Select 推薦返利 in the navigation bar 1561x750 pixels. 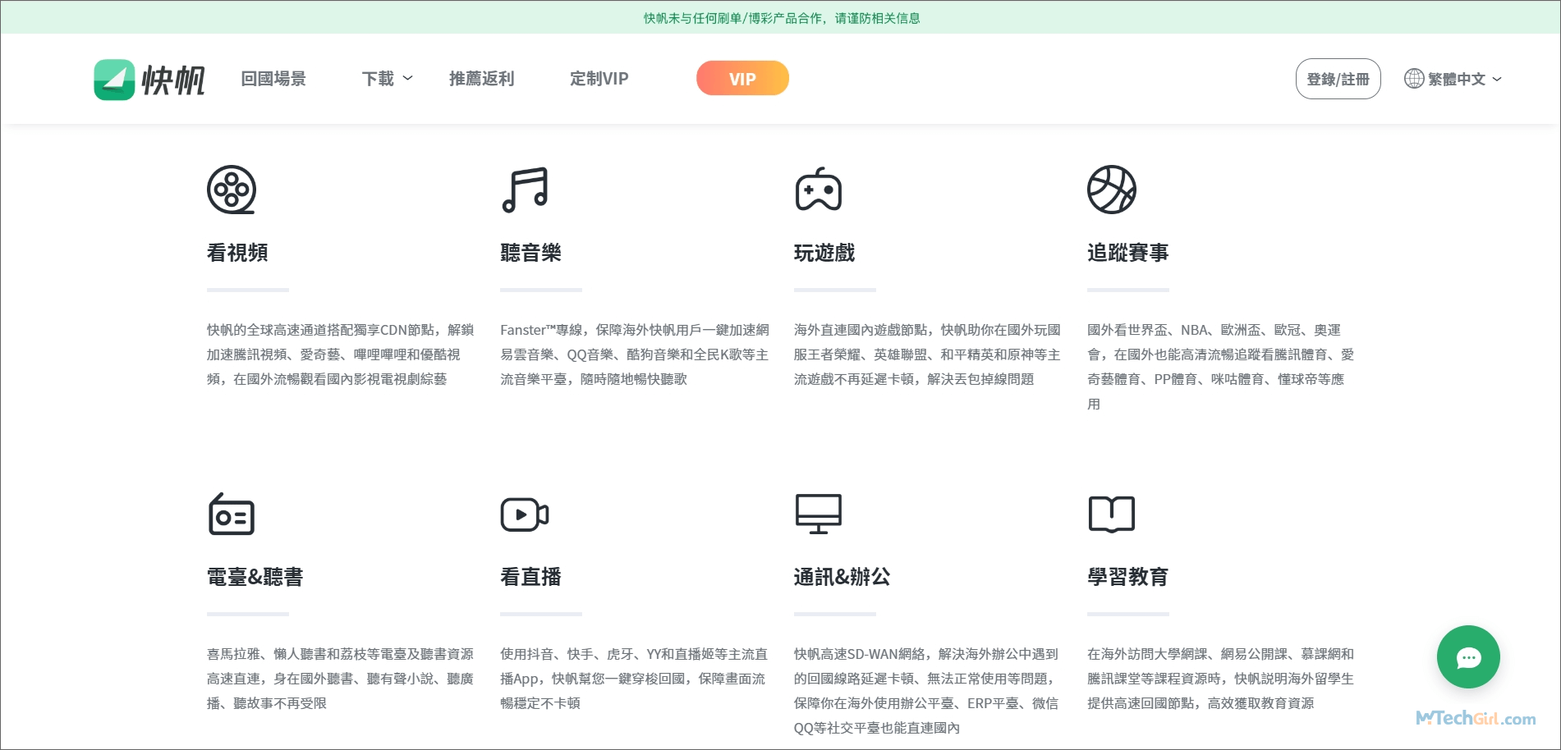[x=481, y=78]
